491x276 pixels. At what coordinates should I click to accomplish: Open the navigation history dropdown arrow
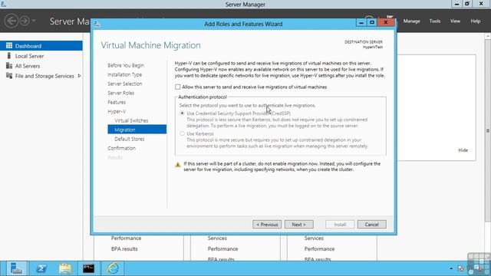click(x=34, y=21)
